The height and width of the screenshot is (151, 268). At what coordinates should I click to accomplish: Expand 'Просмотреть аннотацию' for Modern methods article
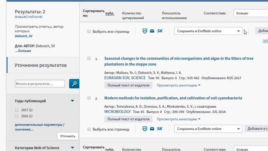point(179,119)
